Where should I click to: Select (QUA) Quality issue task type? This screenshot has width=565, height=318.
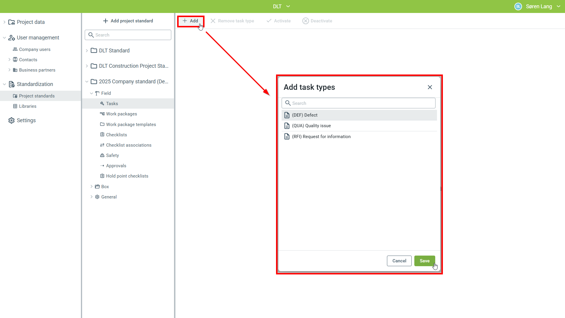pos(311,126)
